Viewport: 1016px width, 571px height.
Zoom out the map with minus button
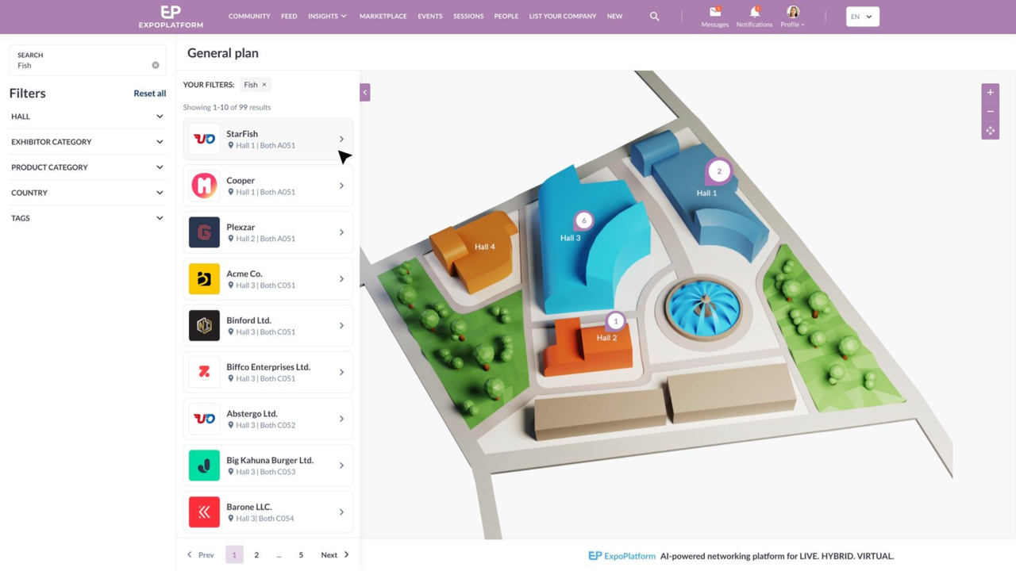[990, 112]
